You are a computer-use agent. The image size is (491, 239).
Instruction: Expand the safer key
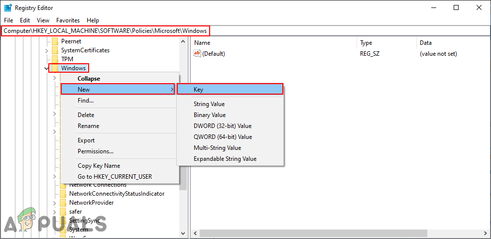pos(54,212)
